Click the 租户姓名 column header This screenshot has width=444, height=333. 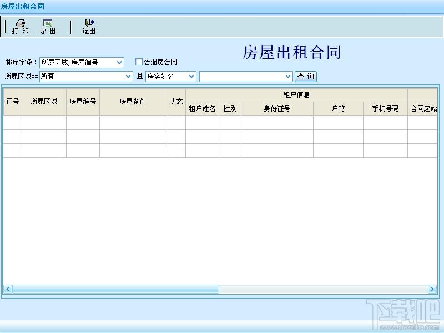[202, 109]
